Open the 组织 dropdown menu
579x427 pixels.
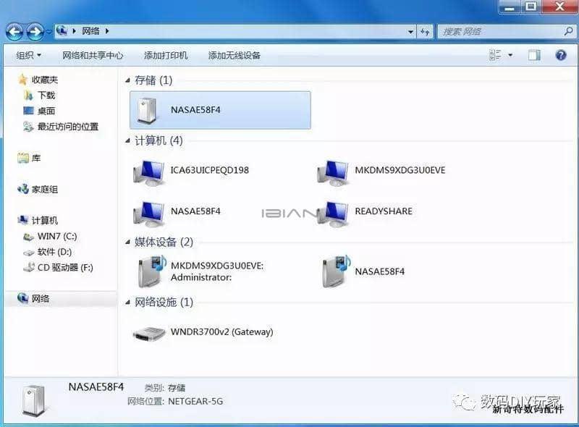pyautogui.click(x=29, y=55)
